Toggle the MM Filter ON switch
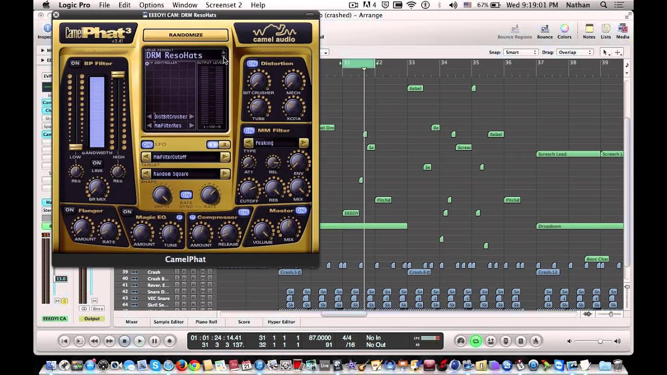The image size is (667, 375). (x=249, y=130)
